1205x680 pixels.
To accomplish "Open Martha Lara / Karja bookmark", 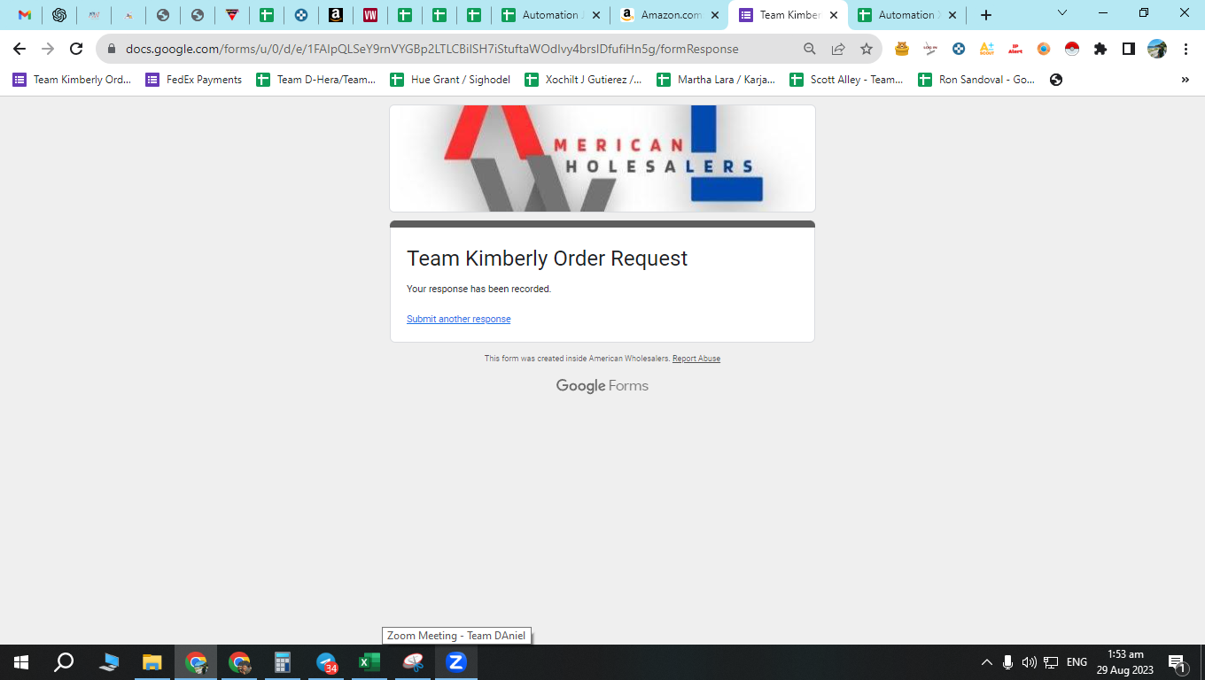I will [x=717, y=80].
